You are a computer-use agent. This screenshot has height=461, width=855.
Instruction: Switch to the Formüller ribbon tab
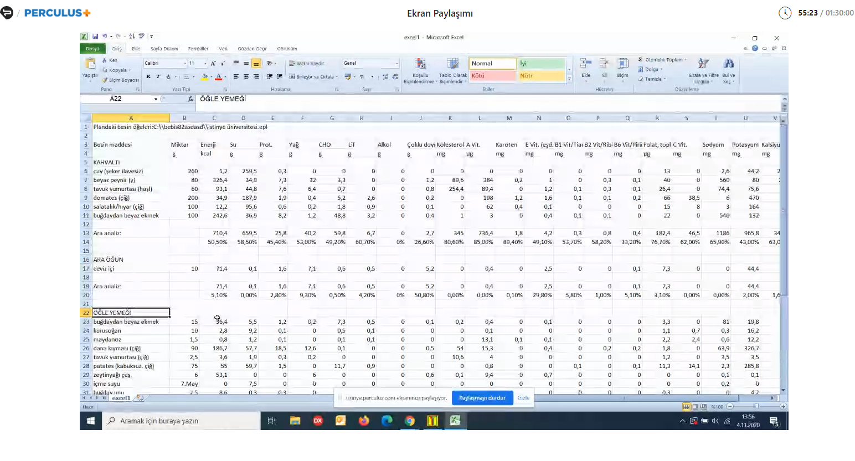(x=198, y=49)
